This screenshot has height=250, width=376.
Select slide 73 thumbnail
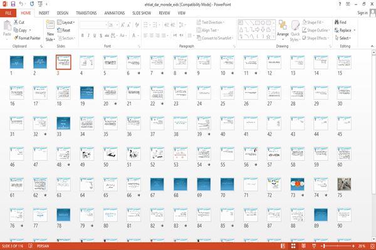(297, 184)
